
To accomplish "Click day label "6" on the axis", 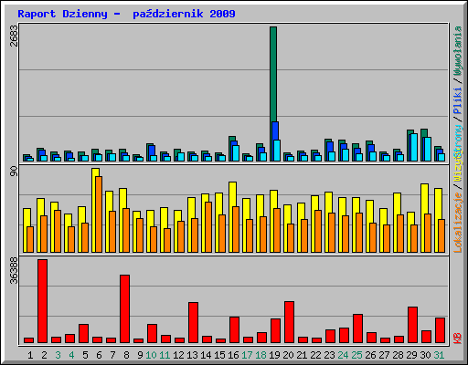I will click(99, 355).
